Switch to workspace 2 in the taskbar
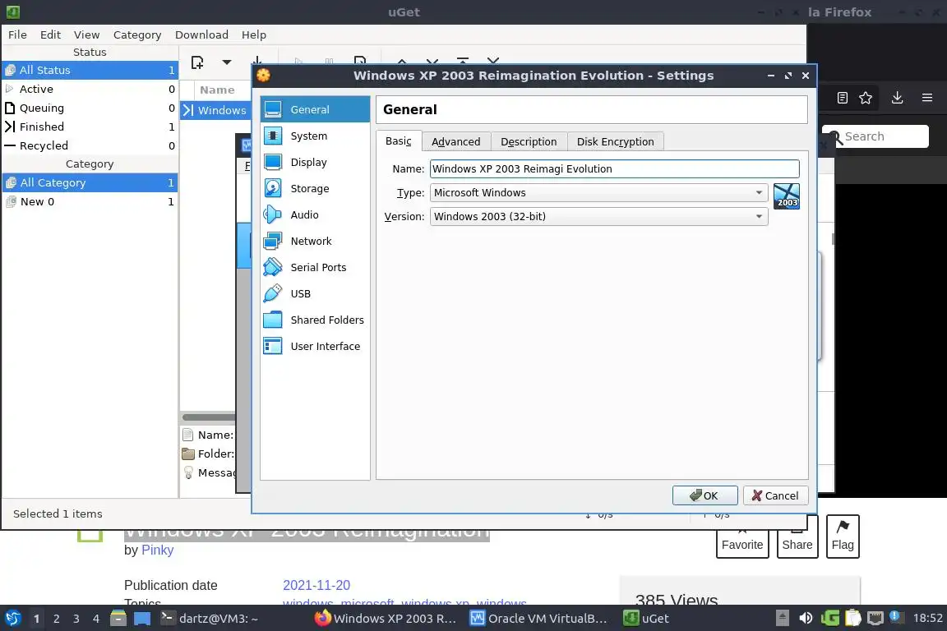The height and width of the screenshot is (631, 947). coord(56,619)
